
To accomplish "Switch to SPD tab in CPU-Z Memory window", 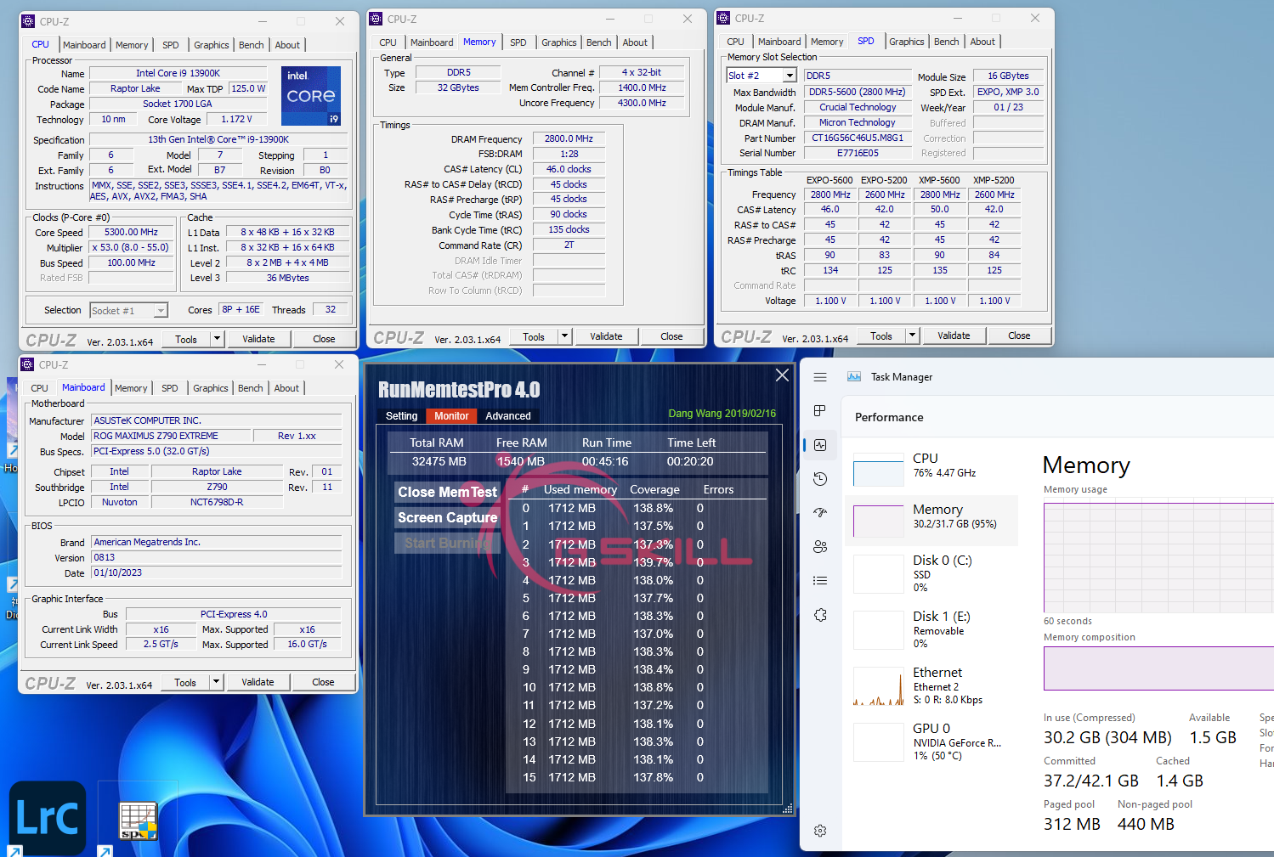I will 518,42.
